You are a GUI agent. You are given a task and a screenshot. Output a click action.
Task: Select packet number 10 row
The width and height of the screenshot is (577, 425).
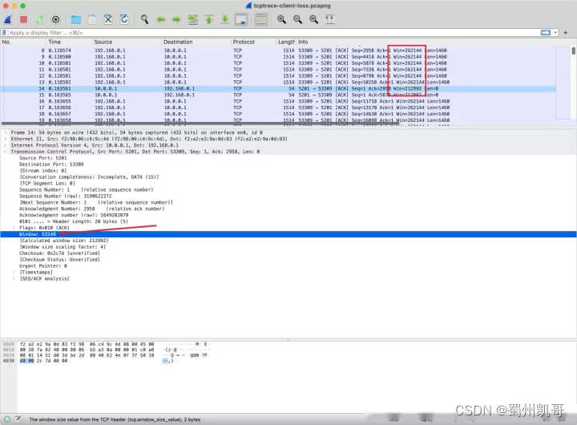point(278,63)
